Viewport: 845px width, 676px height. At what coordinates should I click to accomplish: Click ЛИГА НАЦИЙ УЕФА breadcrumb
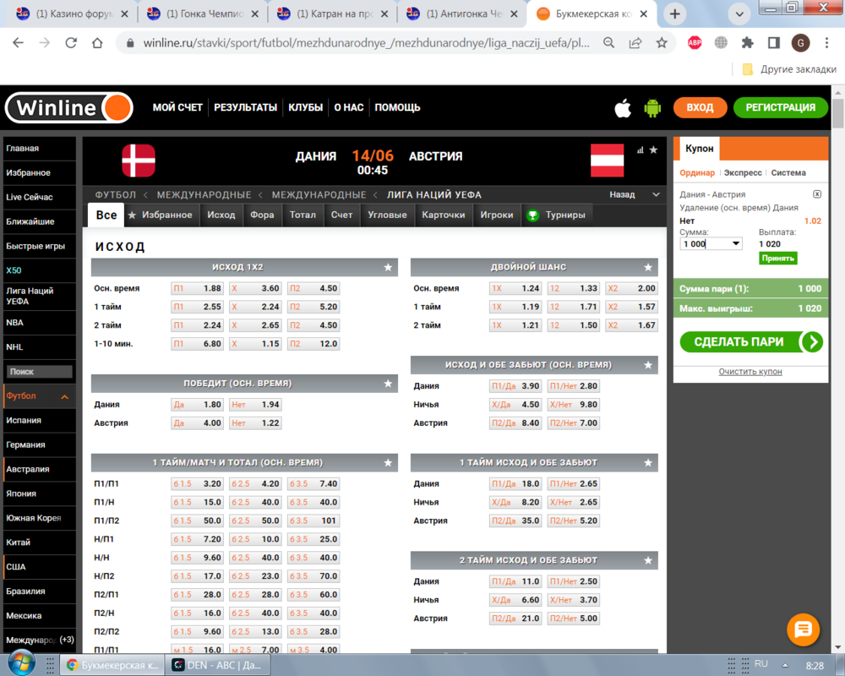coord(433,194)
